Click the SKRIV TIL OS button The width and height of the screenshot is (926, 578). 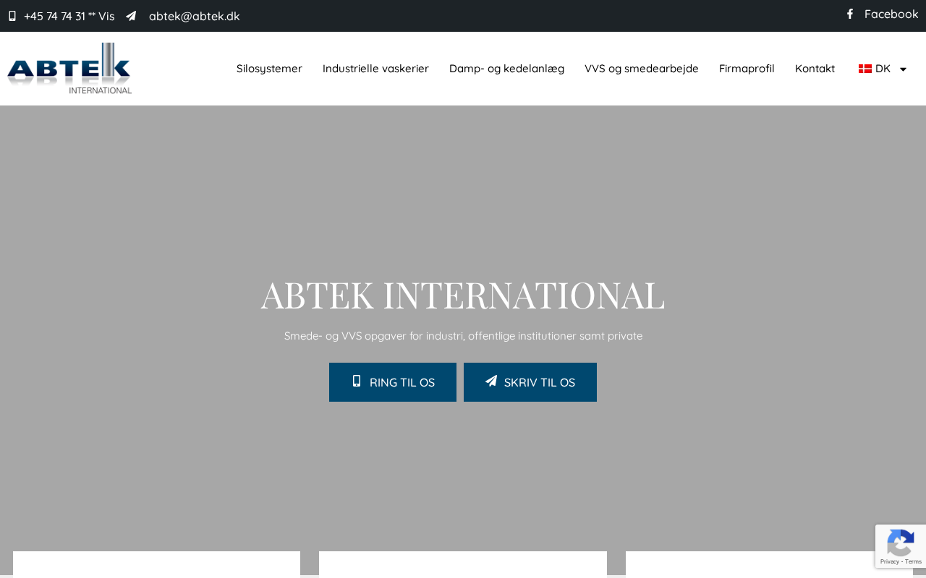[530, 382]
